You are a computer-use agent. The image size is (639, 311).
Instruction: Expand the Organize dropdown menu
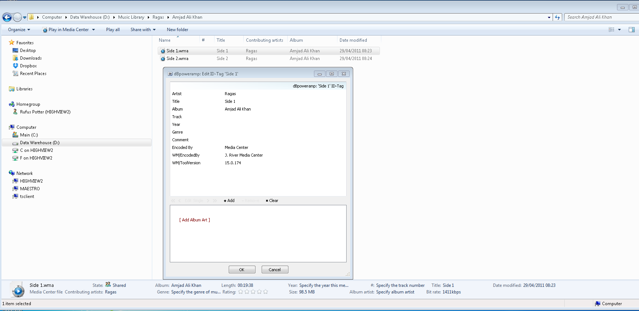19,30
